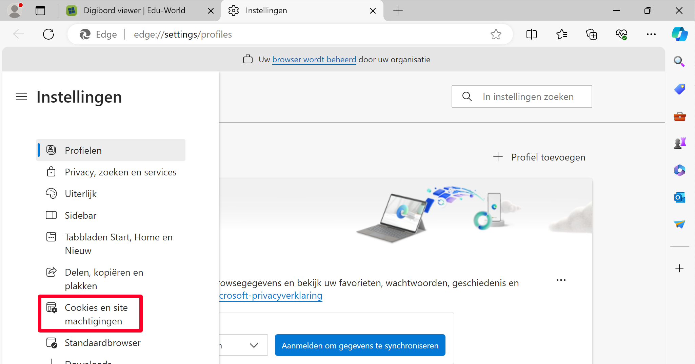Expand the dropdown beside the sync button

[254, 345]
